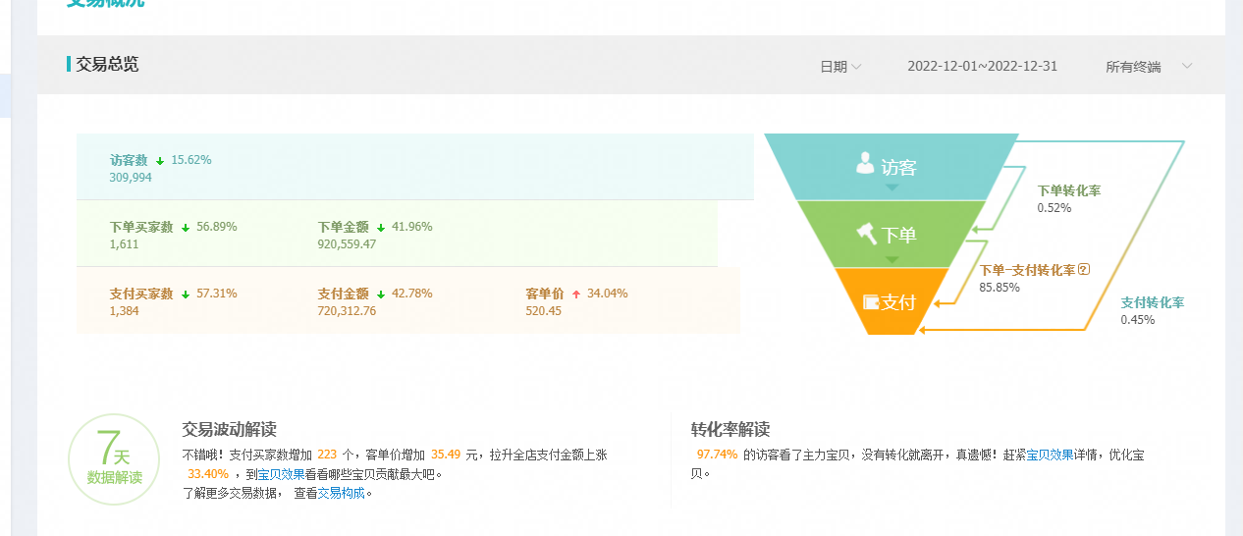Click the 7天 数据解读 circle badge

pos(114,459)
